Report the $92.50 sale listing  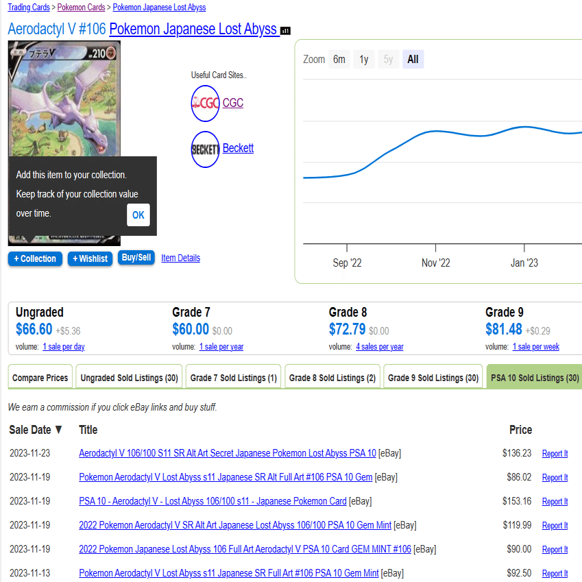[555, 574]
